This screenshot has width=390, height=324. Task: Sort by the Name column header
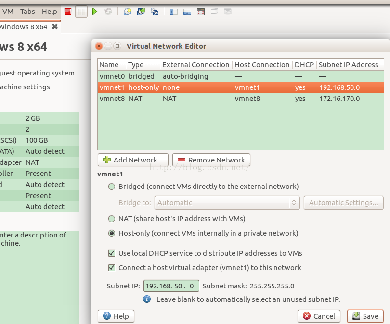tap(112, 65)
